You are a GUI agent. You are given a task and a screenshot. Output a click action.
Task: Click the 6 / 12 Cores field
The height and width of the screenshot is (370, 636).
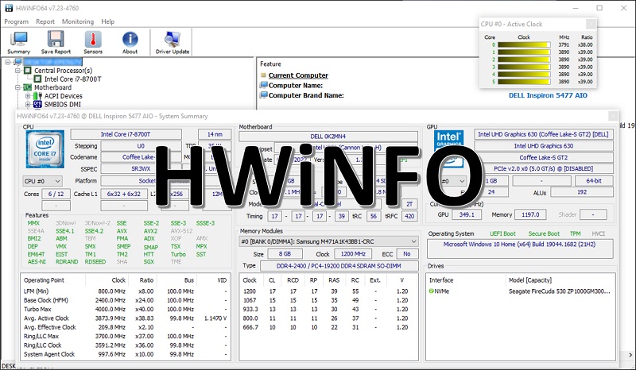56,194
